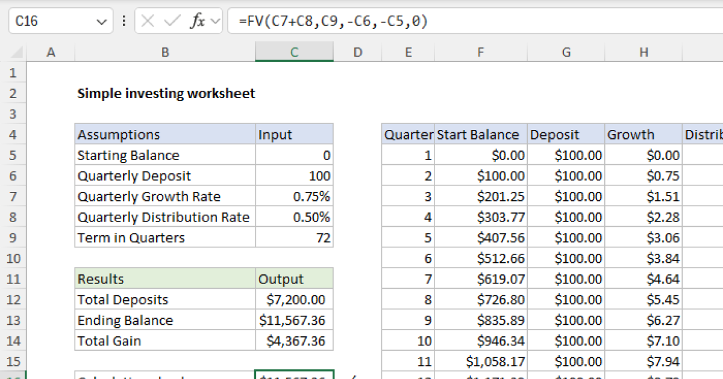
Task: Select column C header
Action: pyautogui.click(x=294, y=52)
